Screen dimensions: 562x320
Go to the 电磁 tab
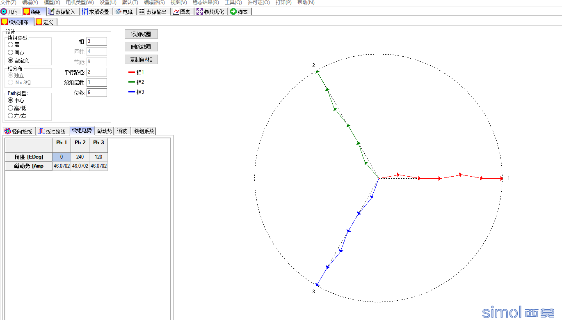124,12
